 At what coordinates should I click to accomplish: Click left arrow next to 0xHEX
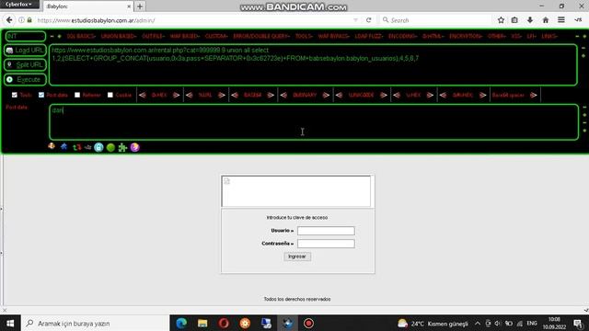pos(143,96)
